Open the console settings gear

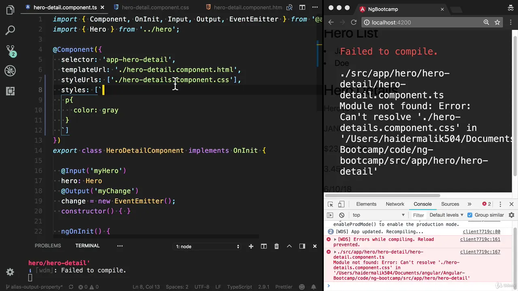coord(512,215)
